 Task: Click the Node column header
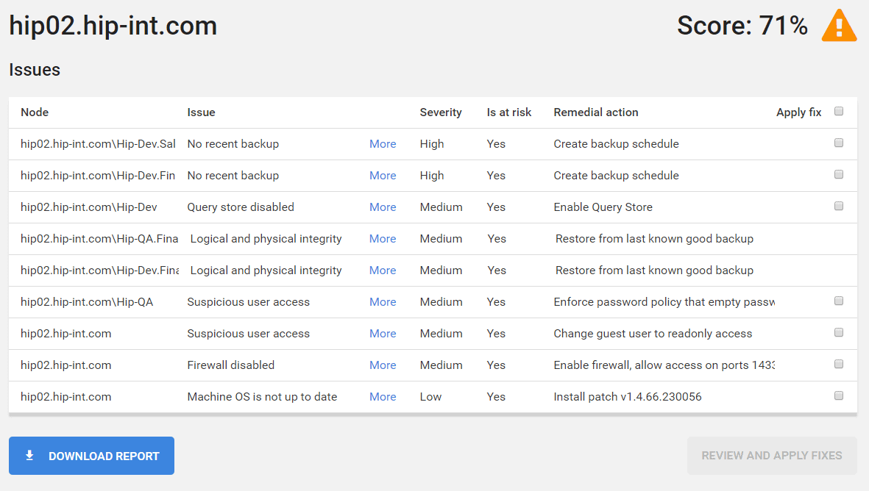click(35, 112)
